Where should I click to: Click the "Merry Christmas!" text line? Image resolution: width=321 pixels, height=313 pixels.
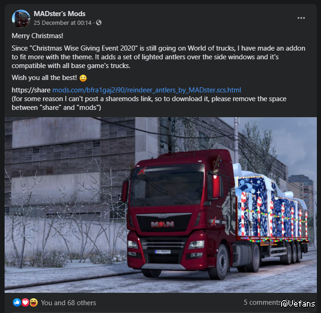[38, 36]
